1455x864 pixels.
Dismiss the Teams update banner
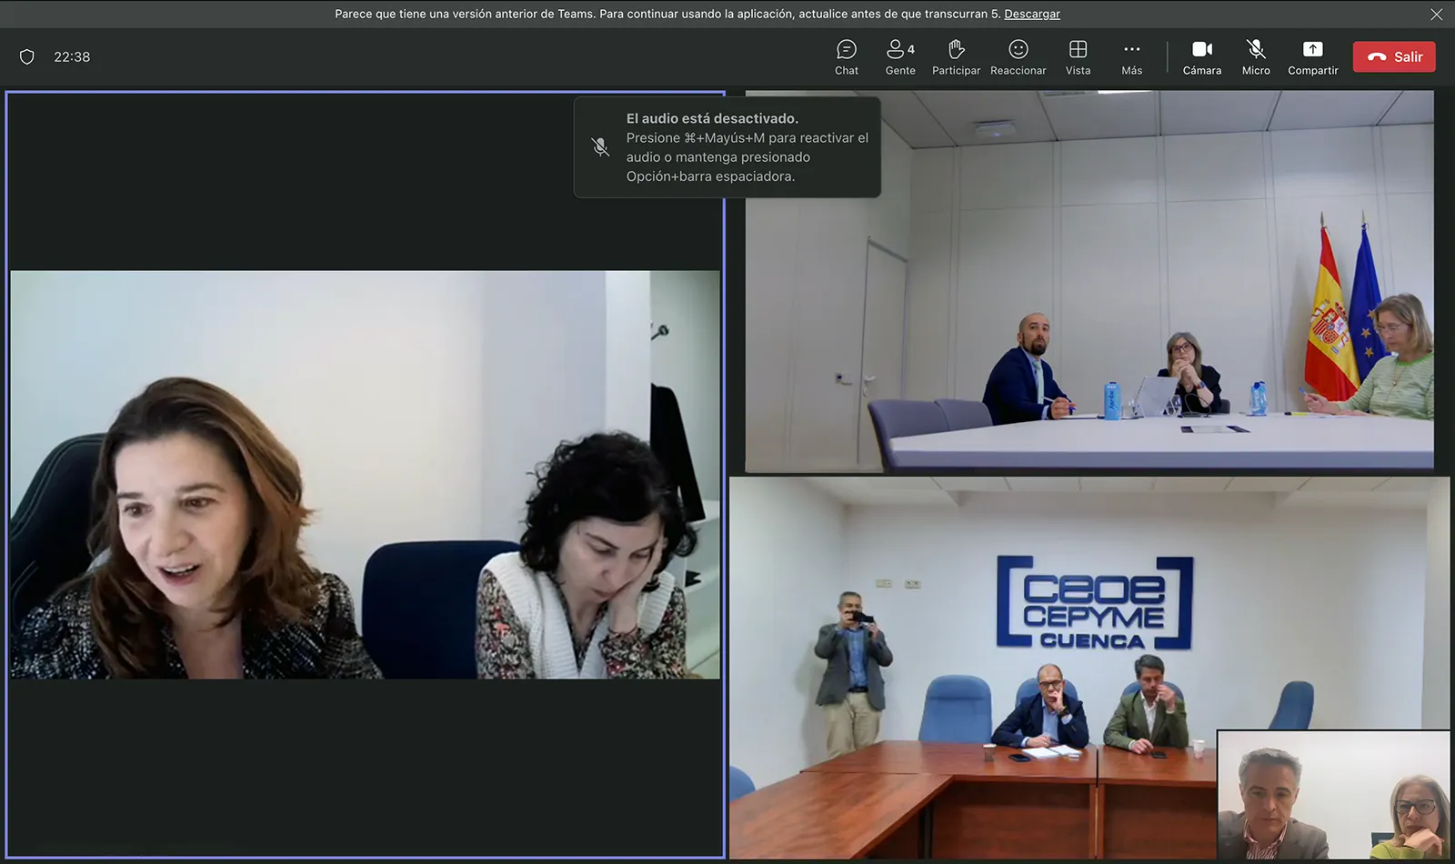pos(1436,15)
